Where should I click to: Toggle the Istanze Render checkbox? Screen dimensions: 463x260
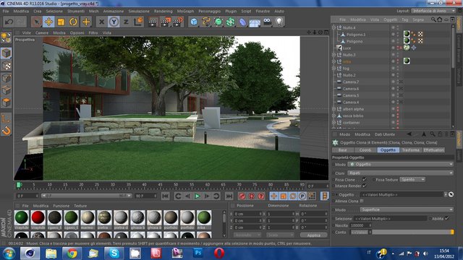365,186
